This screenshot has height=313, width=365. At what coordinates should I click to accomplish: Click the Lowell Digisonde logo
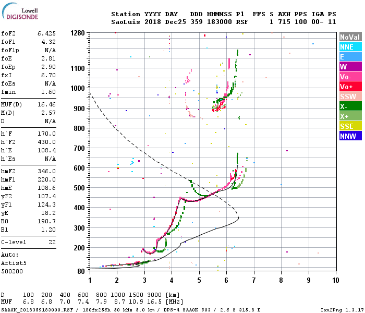20,11
